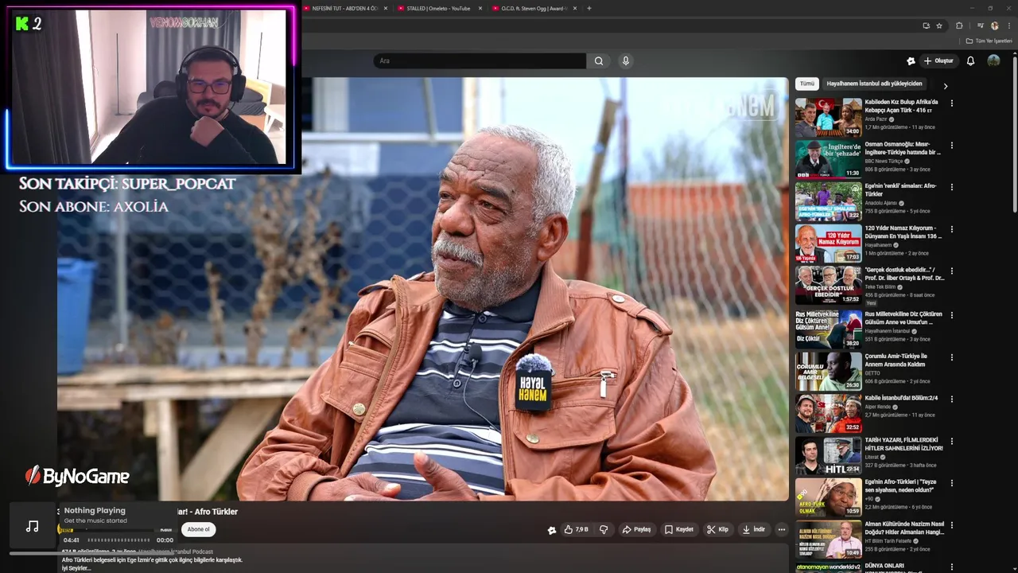Open Chrome three-dot main menu
This screenshot has height=573, width=1018.
pyautogui.click(x=1008, y=25)
